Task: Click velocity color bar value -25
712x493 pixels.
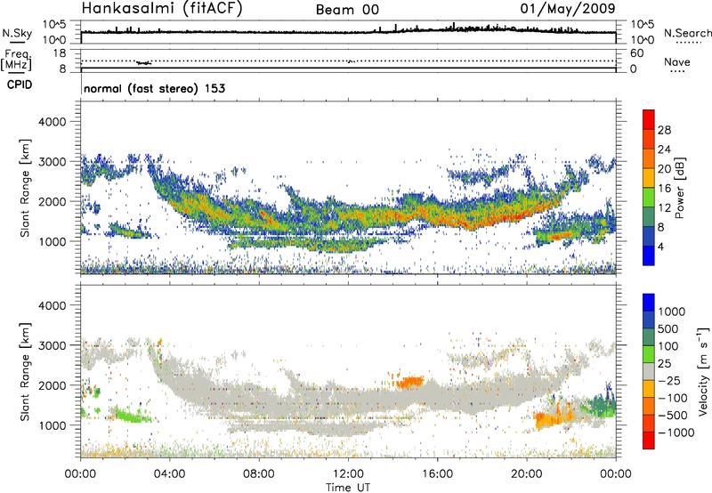Action: 669,381
